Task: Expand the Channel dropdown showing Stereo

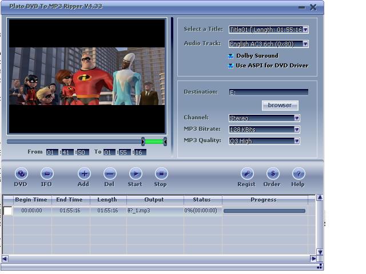Action: 297,118
